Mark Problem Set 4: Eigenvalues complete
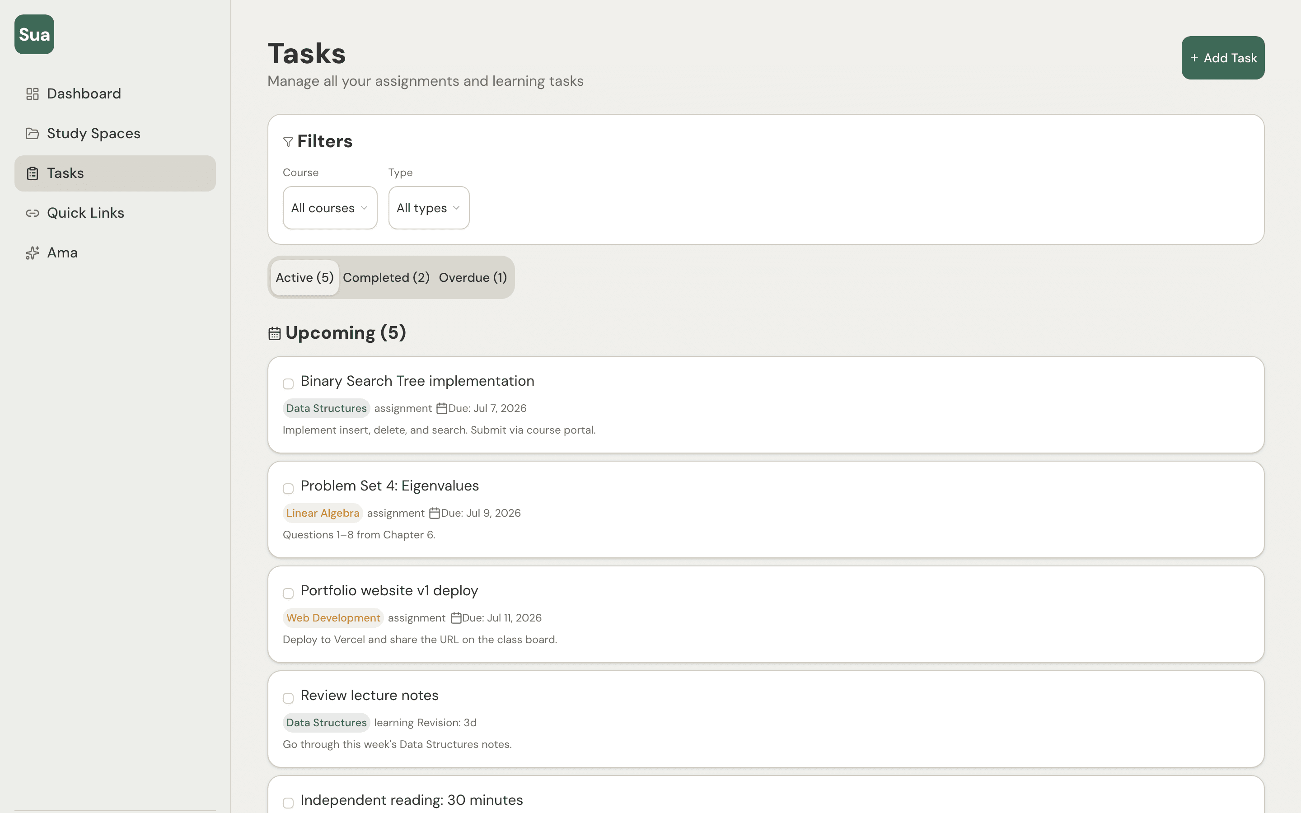This screenshot has height=813, width=1301. pyautogui.click(x=288, y=489)
